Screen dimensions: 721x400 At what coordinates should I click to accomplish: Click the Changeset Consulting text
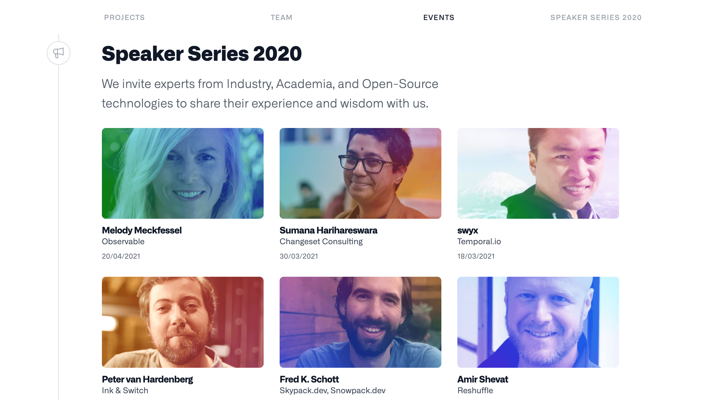point(321,241)
